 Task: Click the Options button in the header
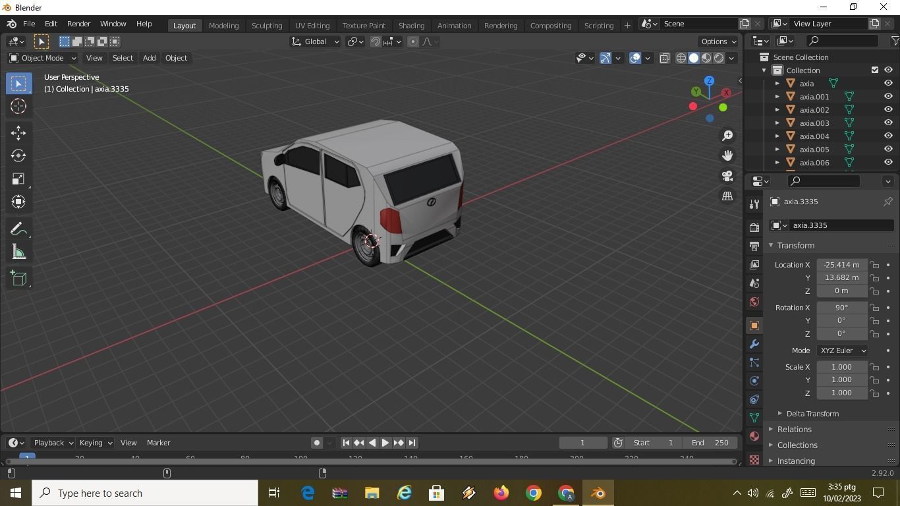tap(717, 41)
